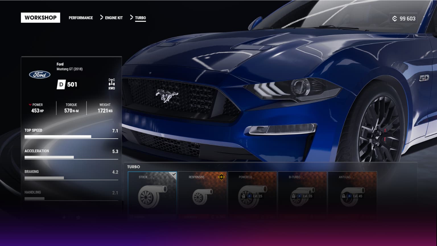
Task: Click the red down arrow beside Power
Action: pos(30,105)
